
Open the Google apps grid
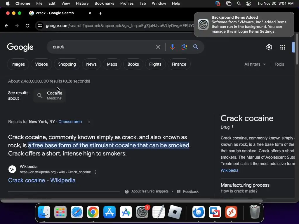point(283,47)
